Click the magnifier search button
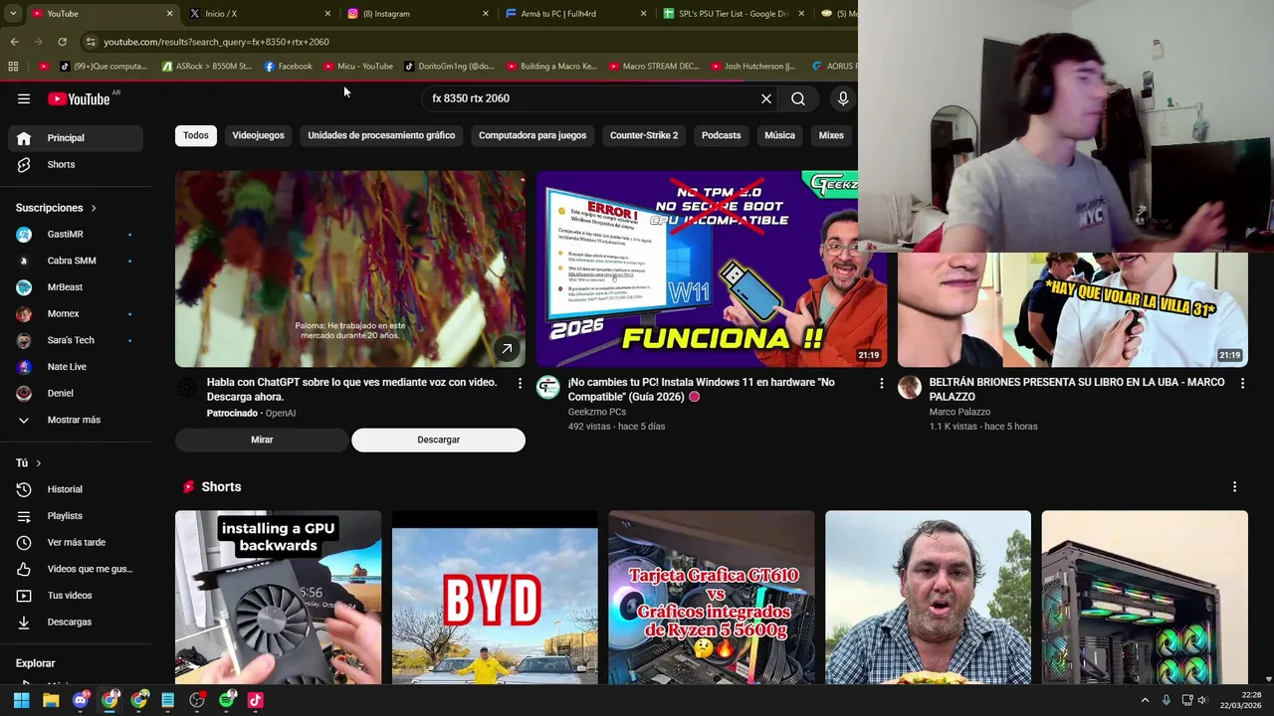The image size is (1274, 716). [798, 98]
